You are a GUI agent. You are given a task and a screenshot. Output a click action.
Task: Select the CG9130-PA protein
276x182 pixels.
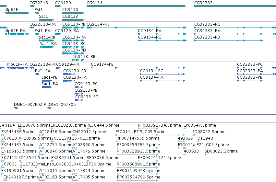[69, 81]
